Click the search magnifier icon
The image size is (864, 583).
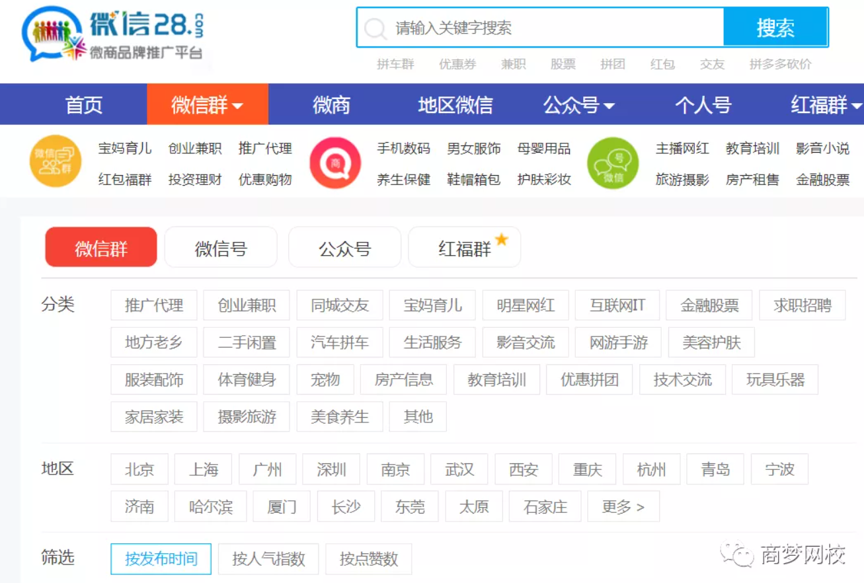pyautogui.click(x=375, y=28)
